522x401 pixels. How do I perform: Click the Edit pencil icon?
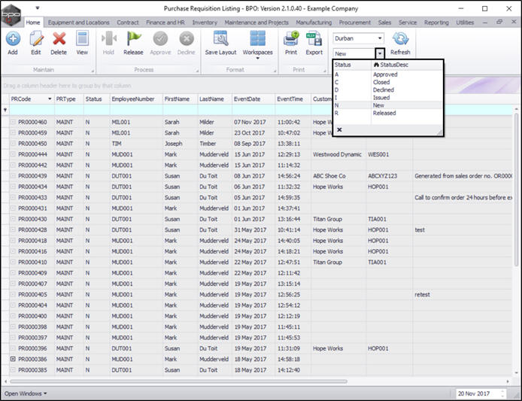pyautogui.click(x=35, y=39)
